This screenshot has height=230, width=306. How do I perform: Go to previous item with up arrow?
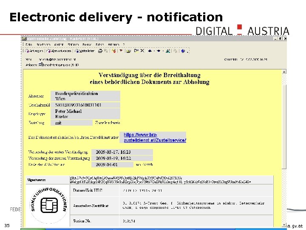click(150, 51)
